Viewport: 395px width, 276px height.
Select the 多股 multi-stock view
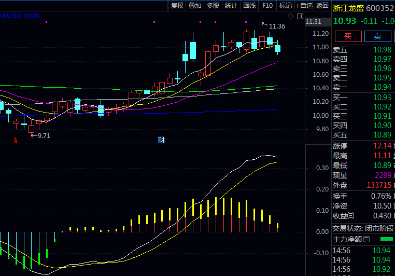tap(213, 6)
